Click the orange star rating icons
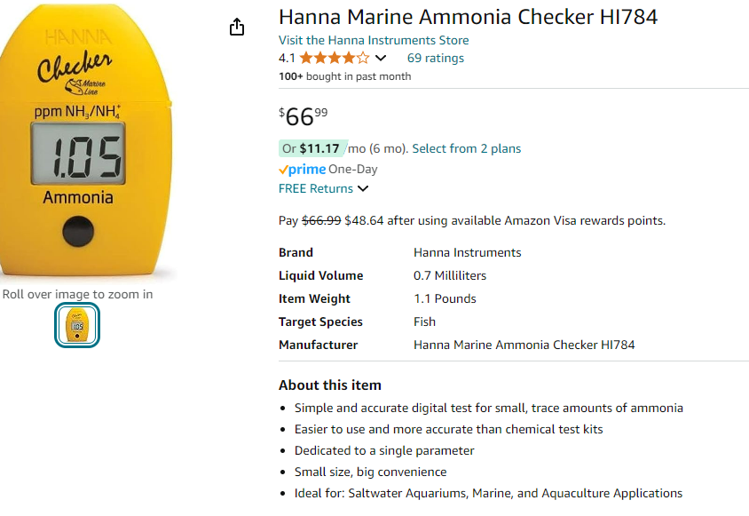The height and width of the screenshot is (516, 749). pyautogui.click(x=335, y=59)
